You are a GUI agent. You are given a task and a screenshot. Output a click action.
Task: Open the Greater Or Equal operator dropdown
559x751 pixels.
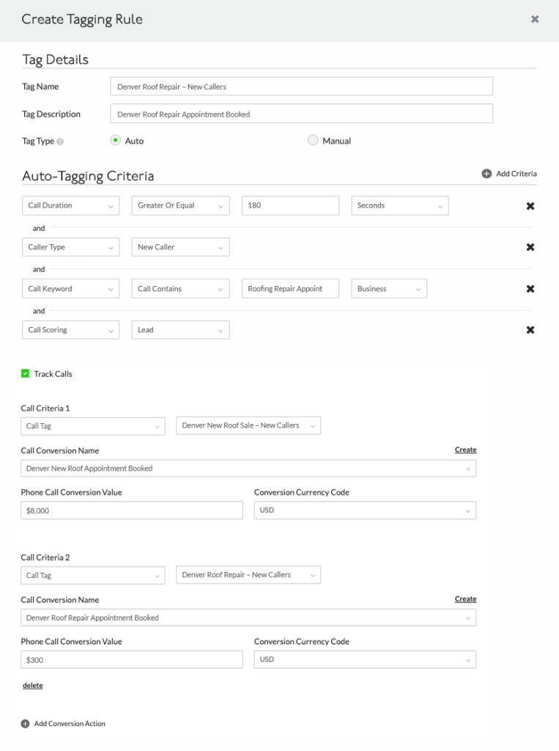180,205
